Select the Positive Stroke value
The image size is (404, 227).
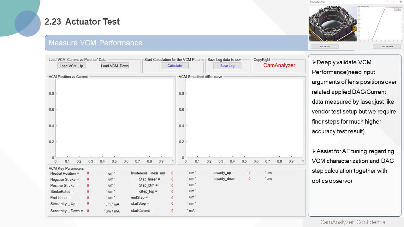(x=88, y=185)
